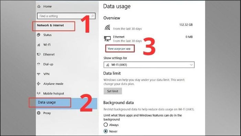Click the dropdown chevron arrow
The width and height of the screenshot is (241, 136).
191,65
